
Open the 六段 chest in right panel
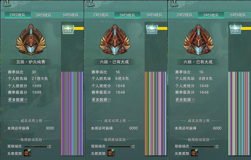click(x=235, y=29)
